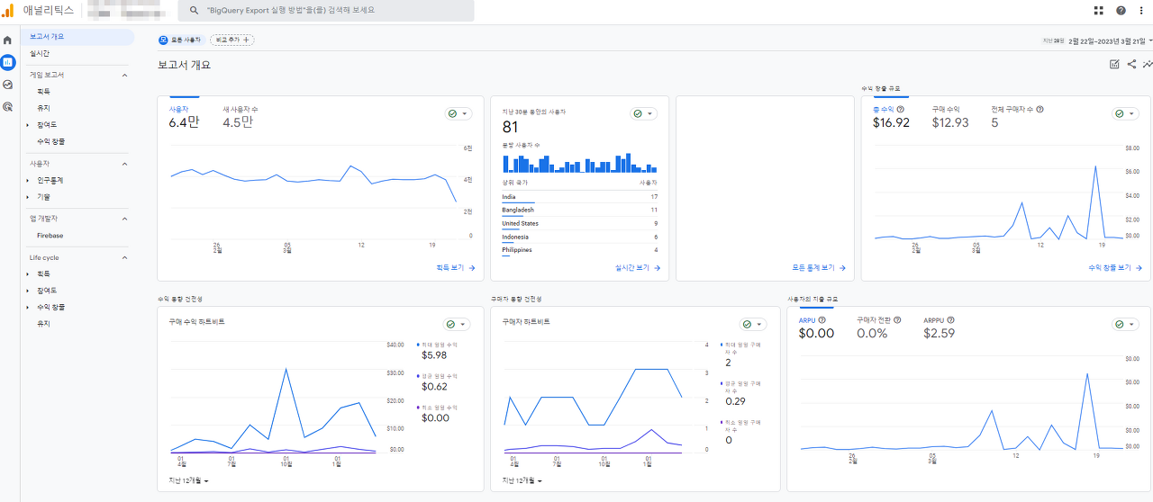Open the Help question mark icon
The image size is (1153, 502).
(1121, 10)
